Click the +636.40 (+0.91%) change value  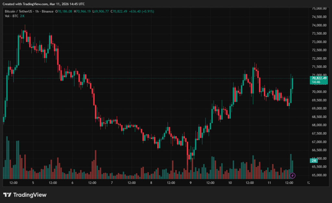tap(142, 11)
